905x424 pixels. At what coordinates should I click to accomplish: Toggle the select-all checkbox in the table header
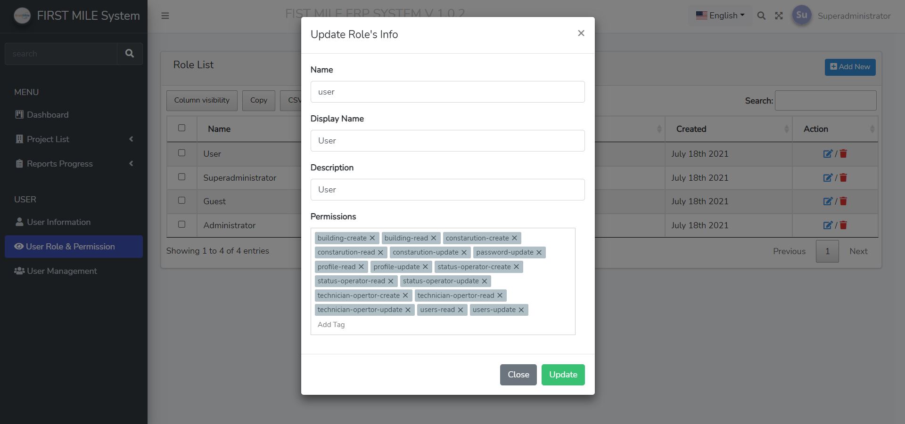point(181,128)
